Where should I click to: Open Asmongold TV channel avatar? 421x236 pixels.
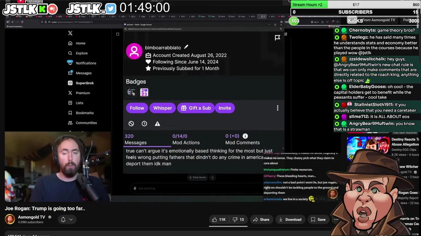[x=10, y=219]
